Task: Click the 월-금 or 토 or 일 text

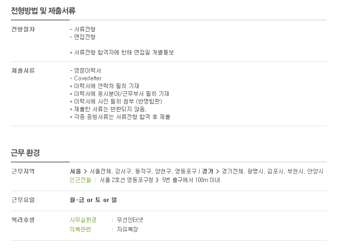Action: coord(93,200)
